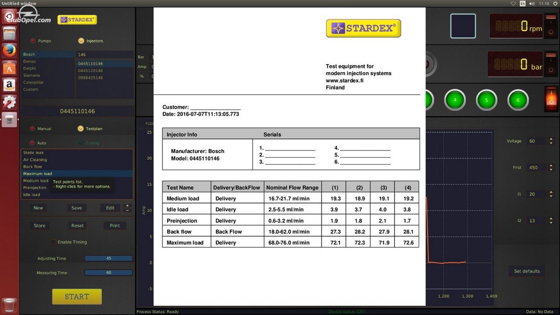
Task: Tick the Enable Timing checkbox
Action: click(53, 242)
